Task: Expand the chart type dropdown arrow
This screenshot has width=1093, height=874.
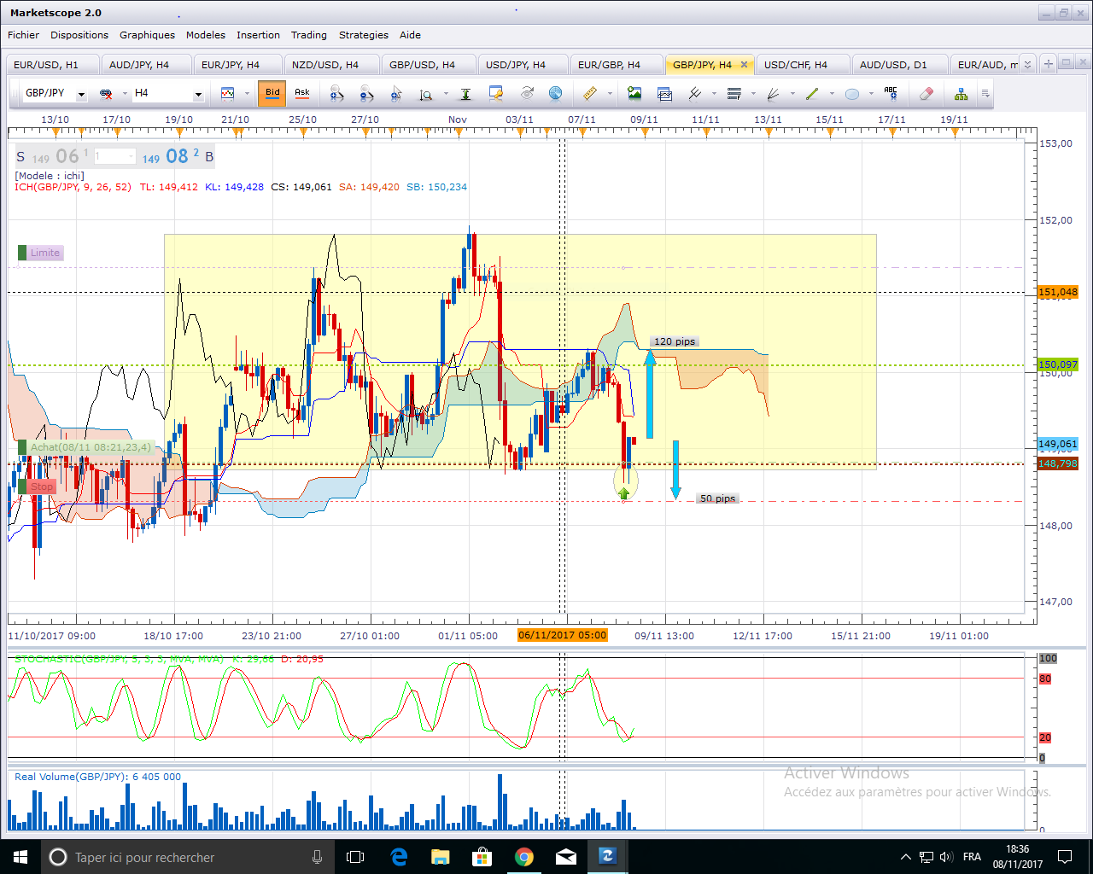Action: [247, 94]
